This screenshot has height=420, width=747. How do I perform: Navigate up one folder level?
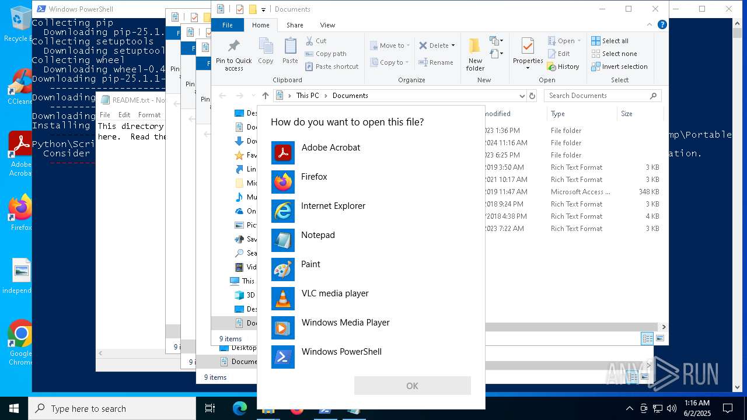pos(265,96)
